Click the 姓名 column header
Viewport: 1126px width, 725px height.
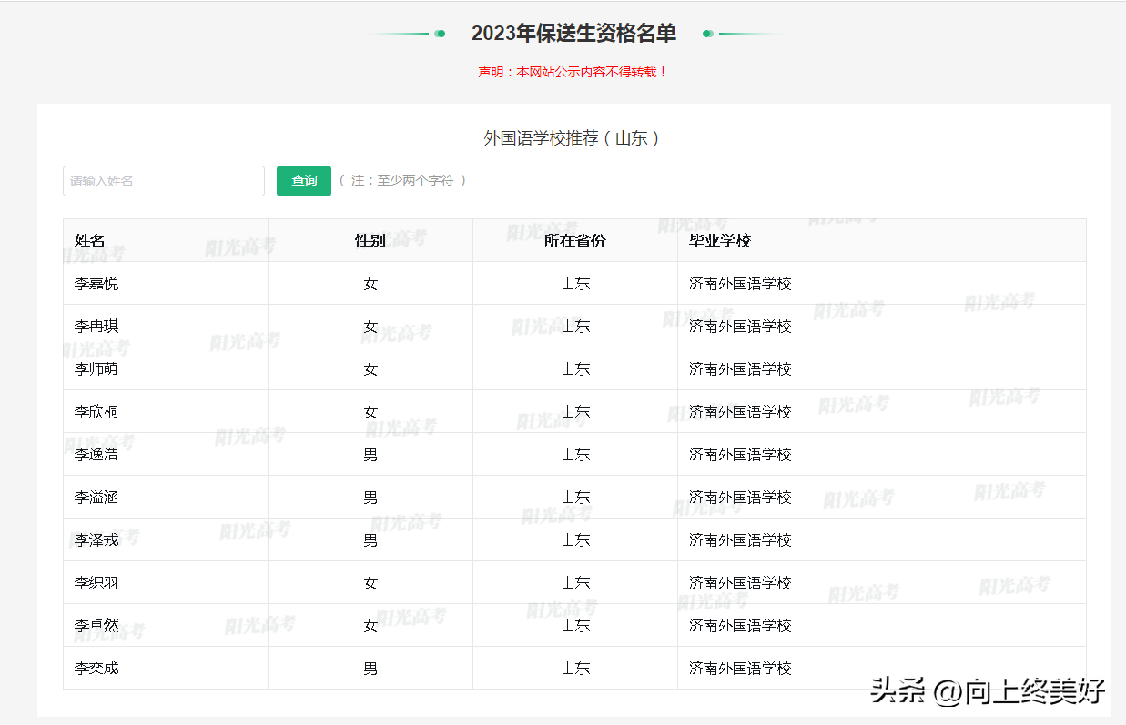coord(90,241)
